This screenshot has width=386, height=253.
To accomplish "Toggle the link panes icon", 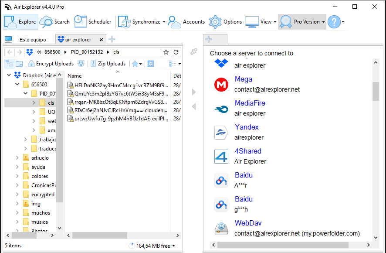I will pos(194,51).
